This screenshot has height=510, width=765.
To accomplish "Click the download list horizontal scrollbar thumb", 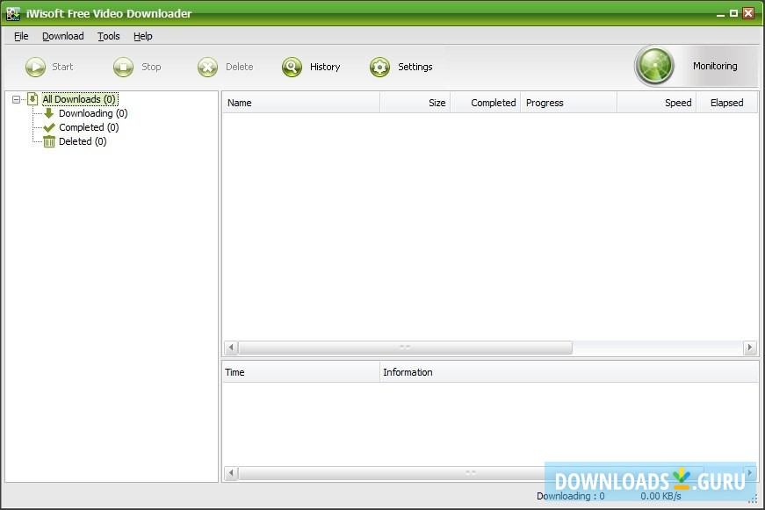I will [406, 348].
